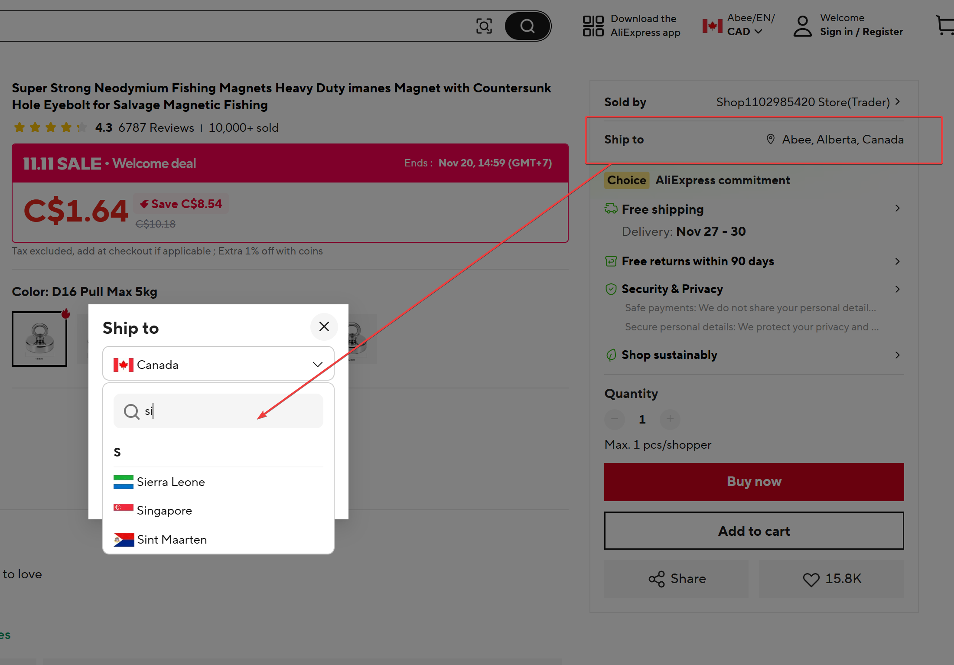Image resolution: width=954 pixels, height=665 pixels.
Task: Open the Canada country dropdown
Action: pos(218,364)
